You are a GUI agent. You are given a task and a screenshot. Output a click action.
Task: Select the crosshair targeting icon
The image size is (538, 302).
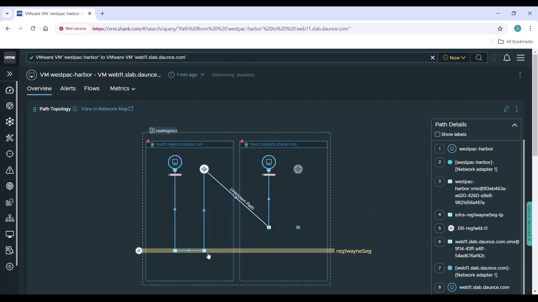[10, 154]
